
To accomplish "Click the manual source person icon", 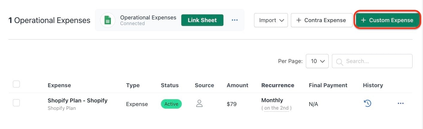I will coord(199,104).
